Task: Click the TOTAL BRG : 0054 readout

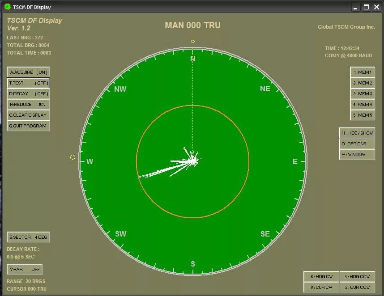Action: [28, 45]
